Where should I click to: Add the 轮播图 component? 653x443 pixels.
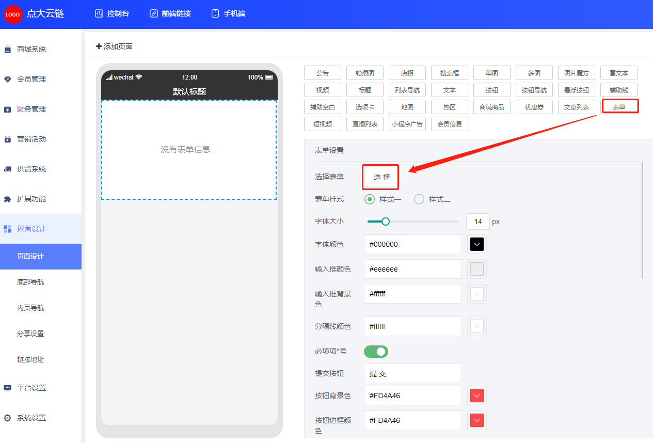365,73
